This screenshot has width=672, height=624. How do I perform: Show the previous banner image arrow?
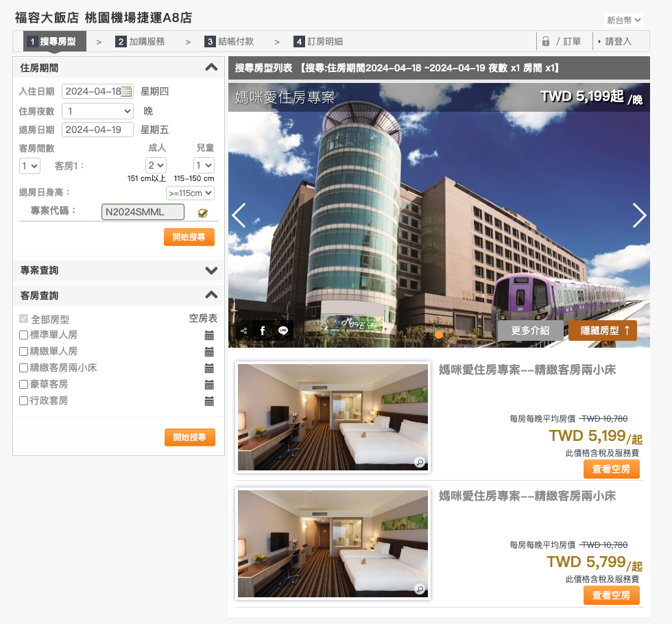click(239, 215)
